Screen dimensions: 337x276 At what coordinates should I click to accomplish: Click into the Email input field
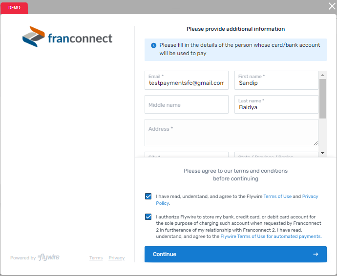coord(186,83)
